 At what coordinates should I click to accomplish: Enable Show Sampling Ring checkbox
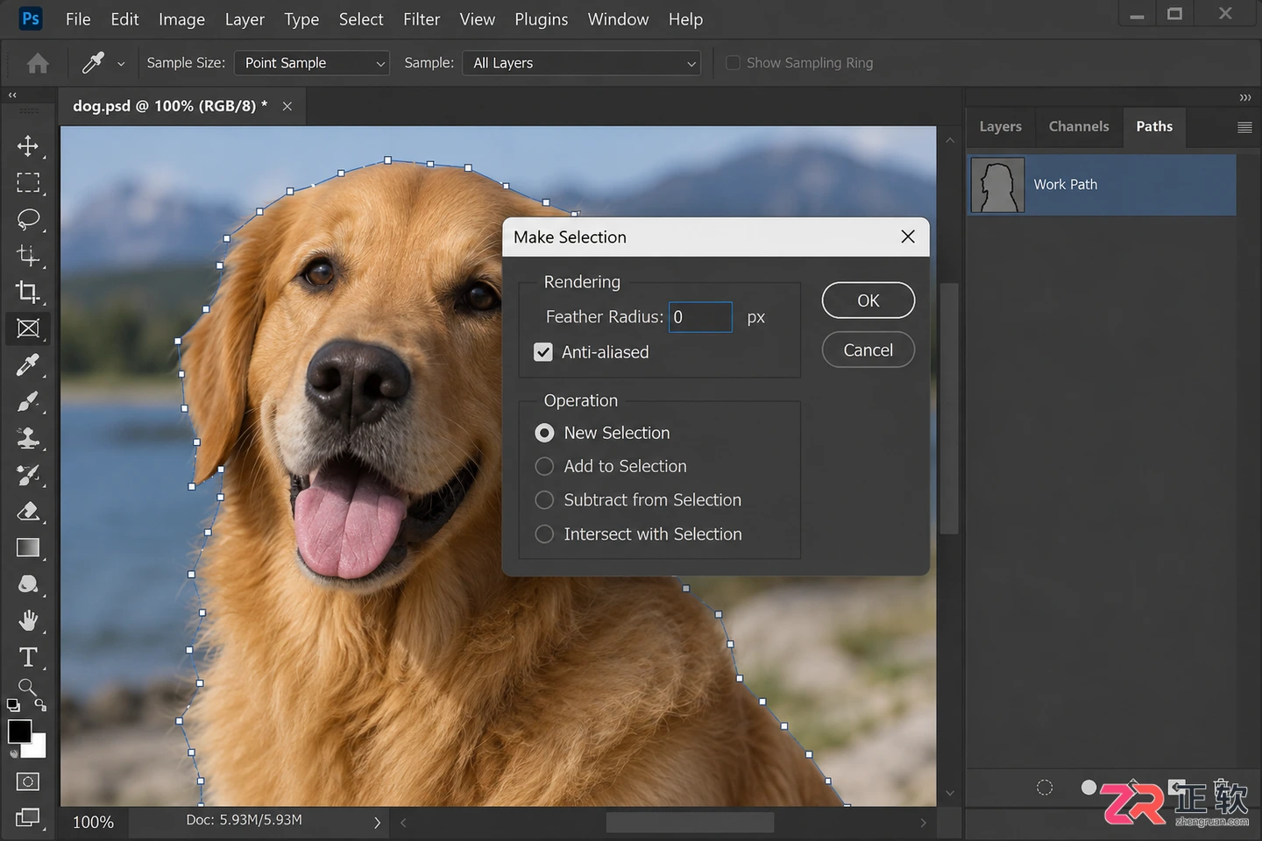click(x=734, y=63)
